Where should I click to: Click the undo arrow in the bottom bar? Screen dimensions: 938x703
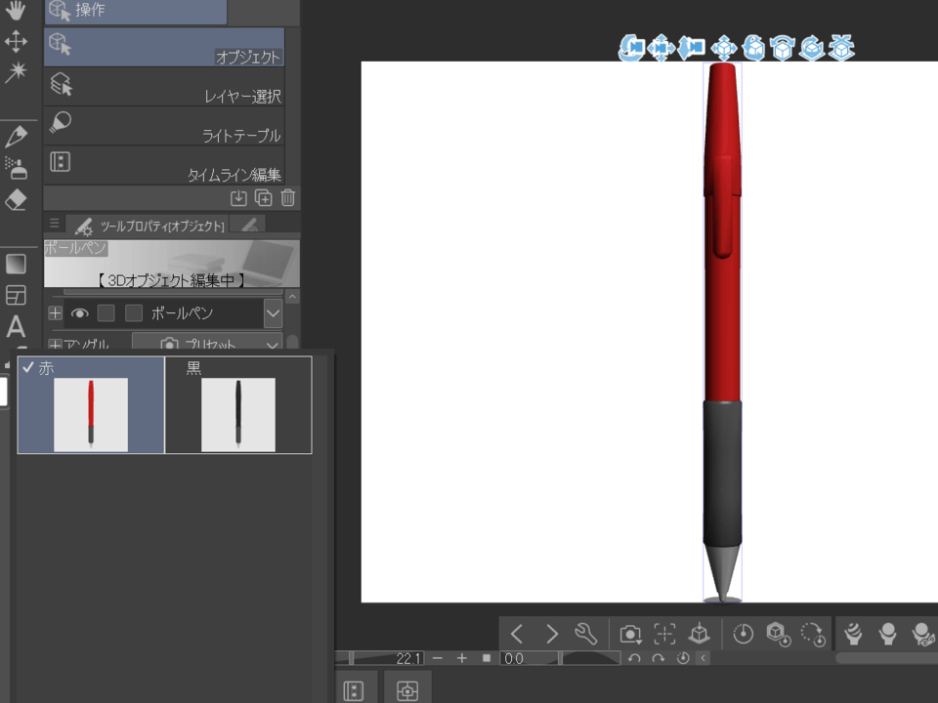tap(634, 658)
